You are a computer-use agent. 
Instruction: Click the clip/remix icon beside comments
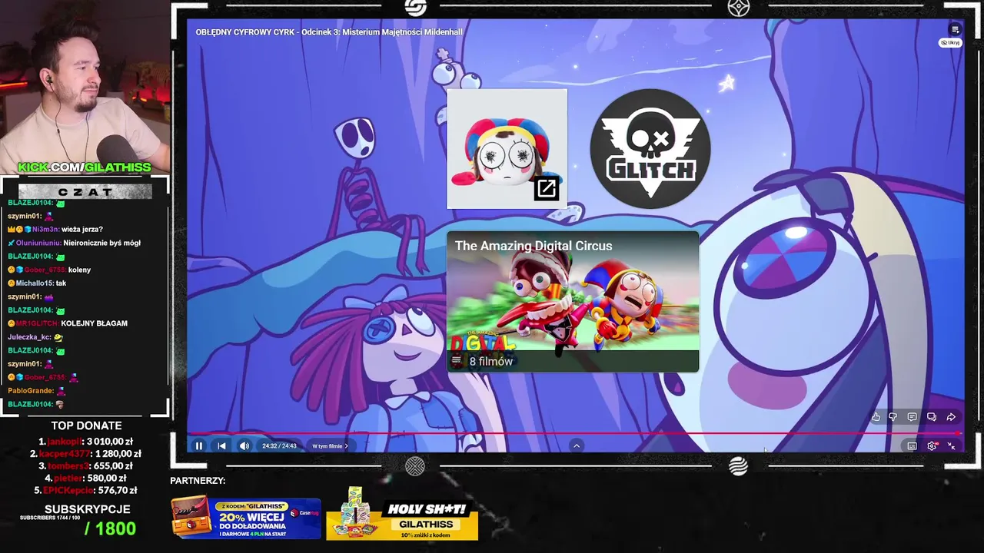point(932,417)
